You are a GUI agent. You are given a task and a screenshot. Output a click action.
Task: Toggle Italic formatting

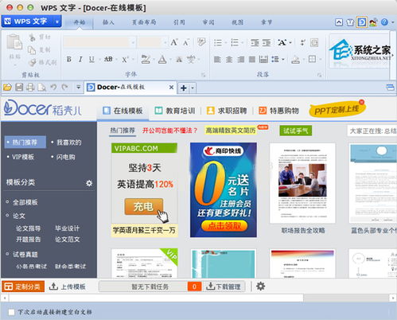pyautogui.click(x=80, y=59)
